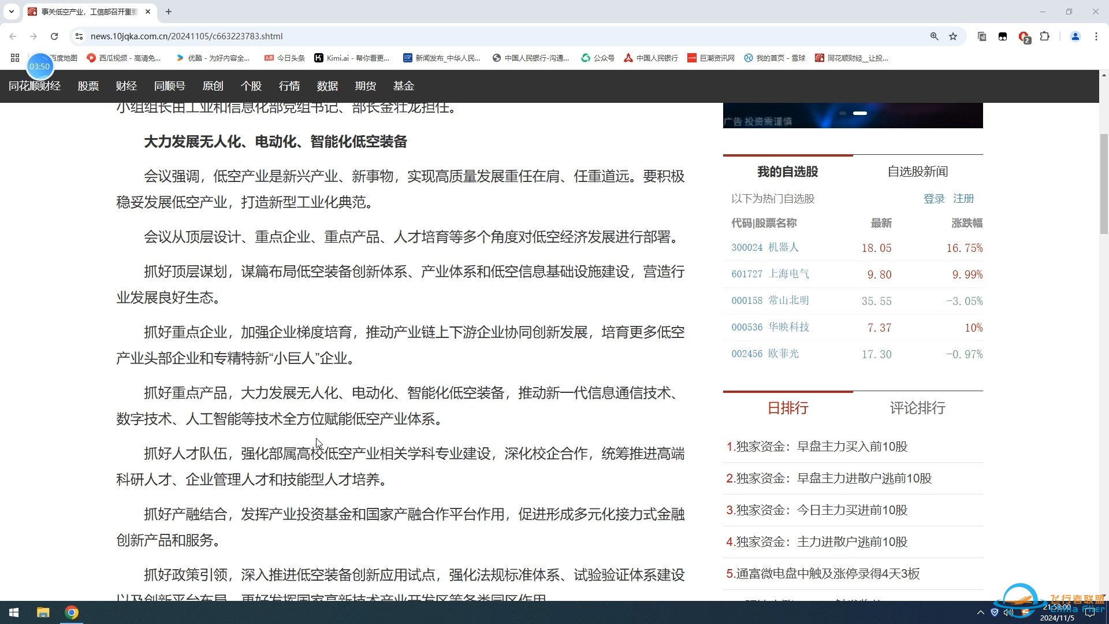The height and width of the screenshot is (624, 1109).
Task: Open the Windows Start menu
Action: (14, 612)
